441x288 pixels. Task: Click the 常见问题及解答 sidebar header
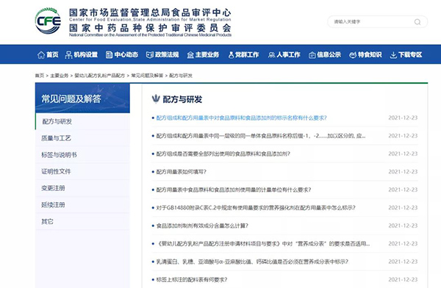[x=82, y=98]
